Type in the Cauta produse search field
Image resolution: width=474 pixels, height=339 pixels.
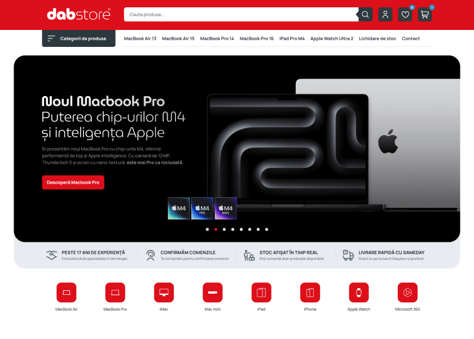[240, 15]
